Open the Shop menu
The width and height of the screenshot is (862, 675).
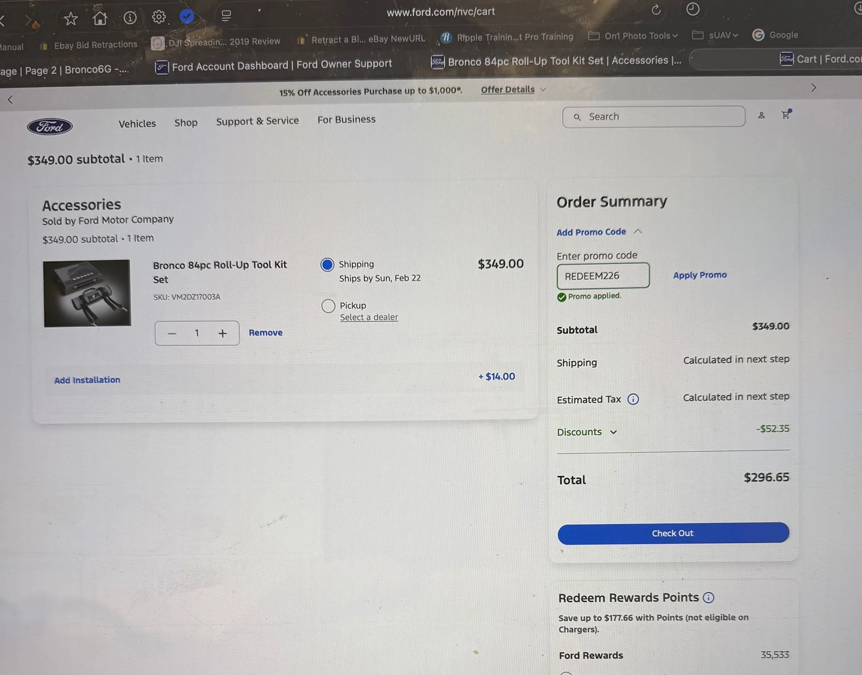186,123
